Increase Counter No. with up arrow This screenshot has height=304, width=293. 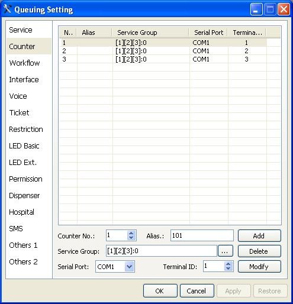coord(131,233)
